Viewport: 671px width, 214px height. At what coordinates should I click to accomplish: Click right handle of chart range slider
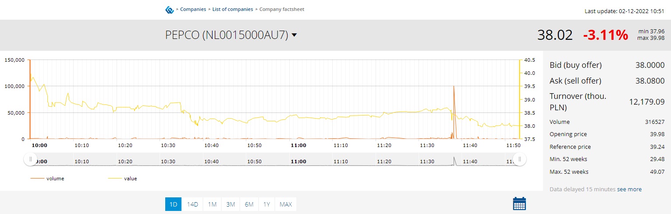pos(520,159)
